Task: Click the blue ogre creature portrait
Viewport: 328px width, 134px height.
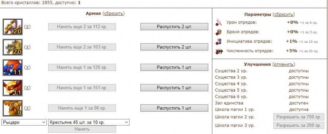Action: point(12,68)
